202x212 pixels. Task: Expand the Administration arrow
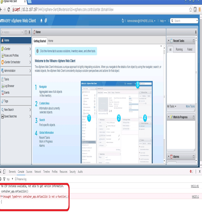pyautogui.click(x=30, y=70)
